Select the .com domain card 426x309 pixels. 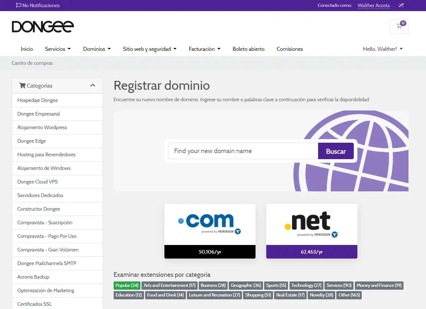coord(210,231)
